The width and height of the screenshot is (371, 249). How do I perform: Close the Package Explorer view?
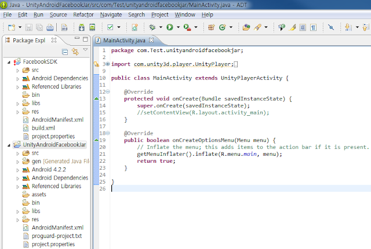click(54, 40)
